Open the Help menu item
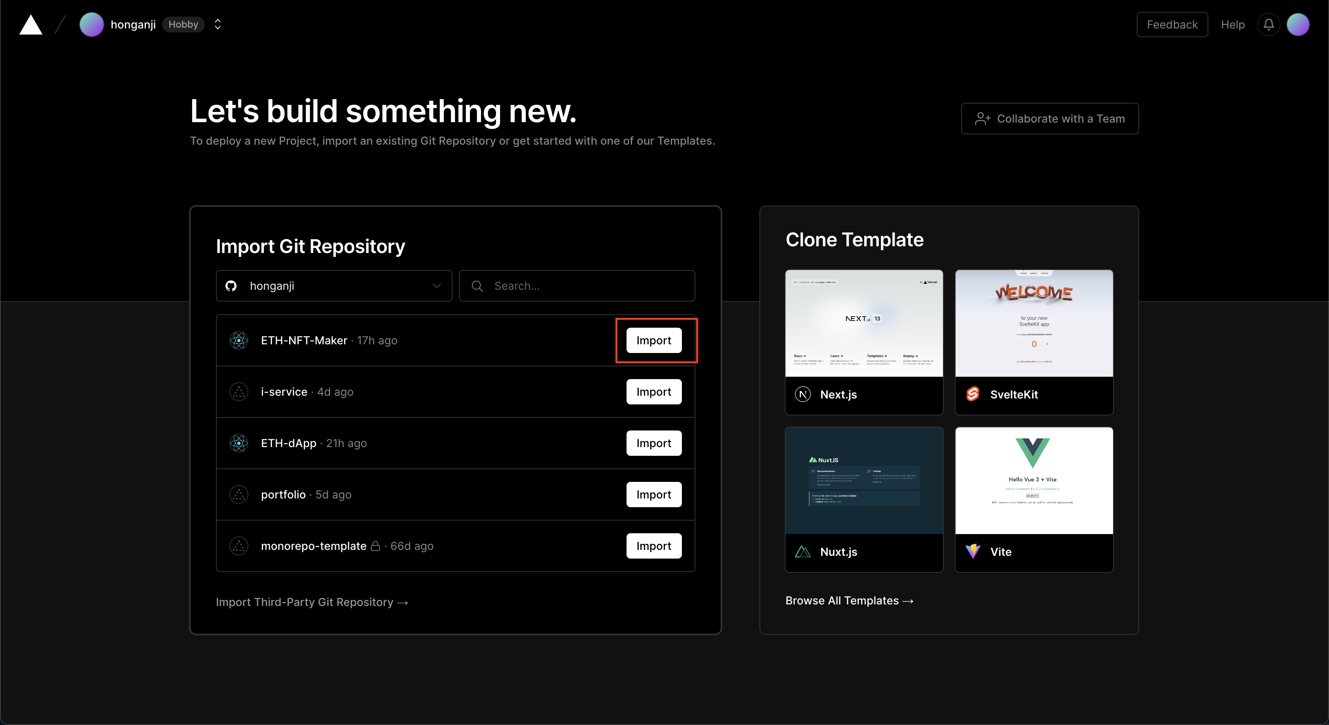This screenshot has width=1329, height=725. (x=1232, y=25)
